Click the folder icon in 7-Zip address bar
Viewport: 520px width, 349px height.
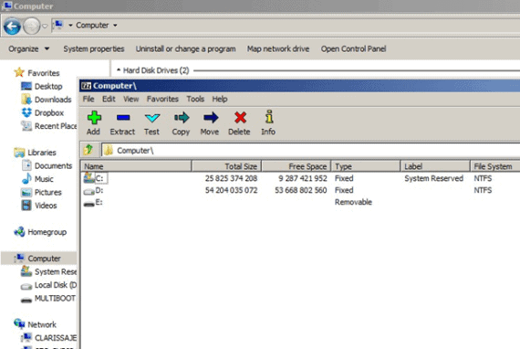(109, 151)
